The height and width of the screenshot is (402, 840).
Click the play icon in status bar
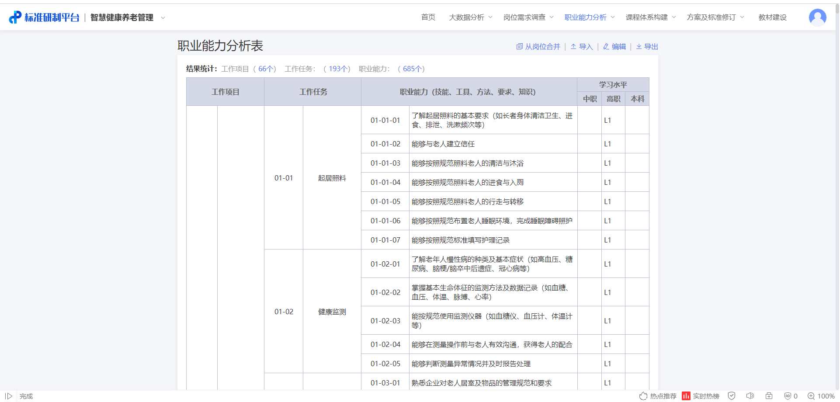[x=9, y=396]
